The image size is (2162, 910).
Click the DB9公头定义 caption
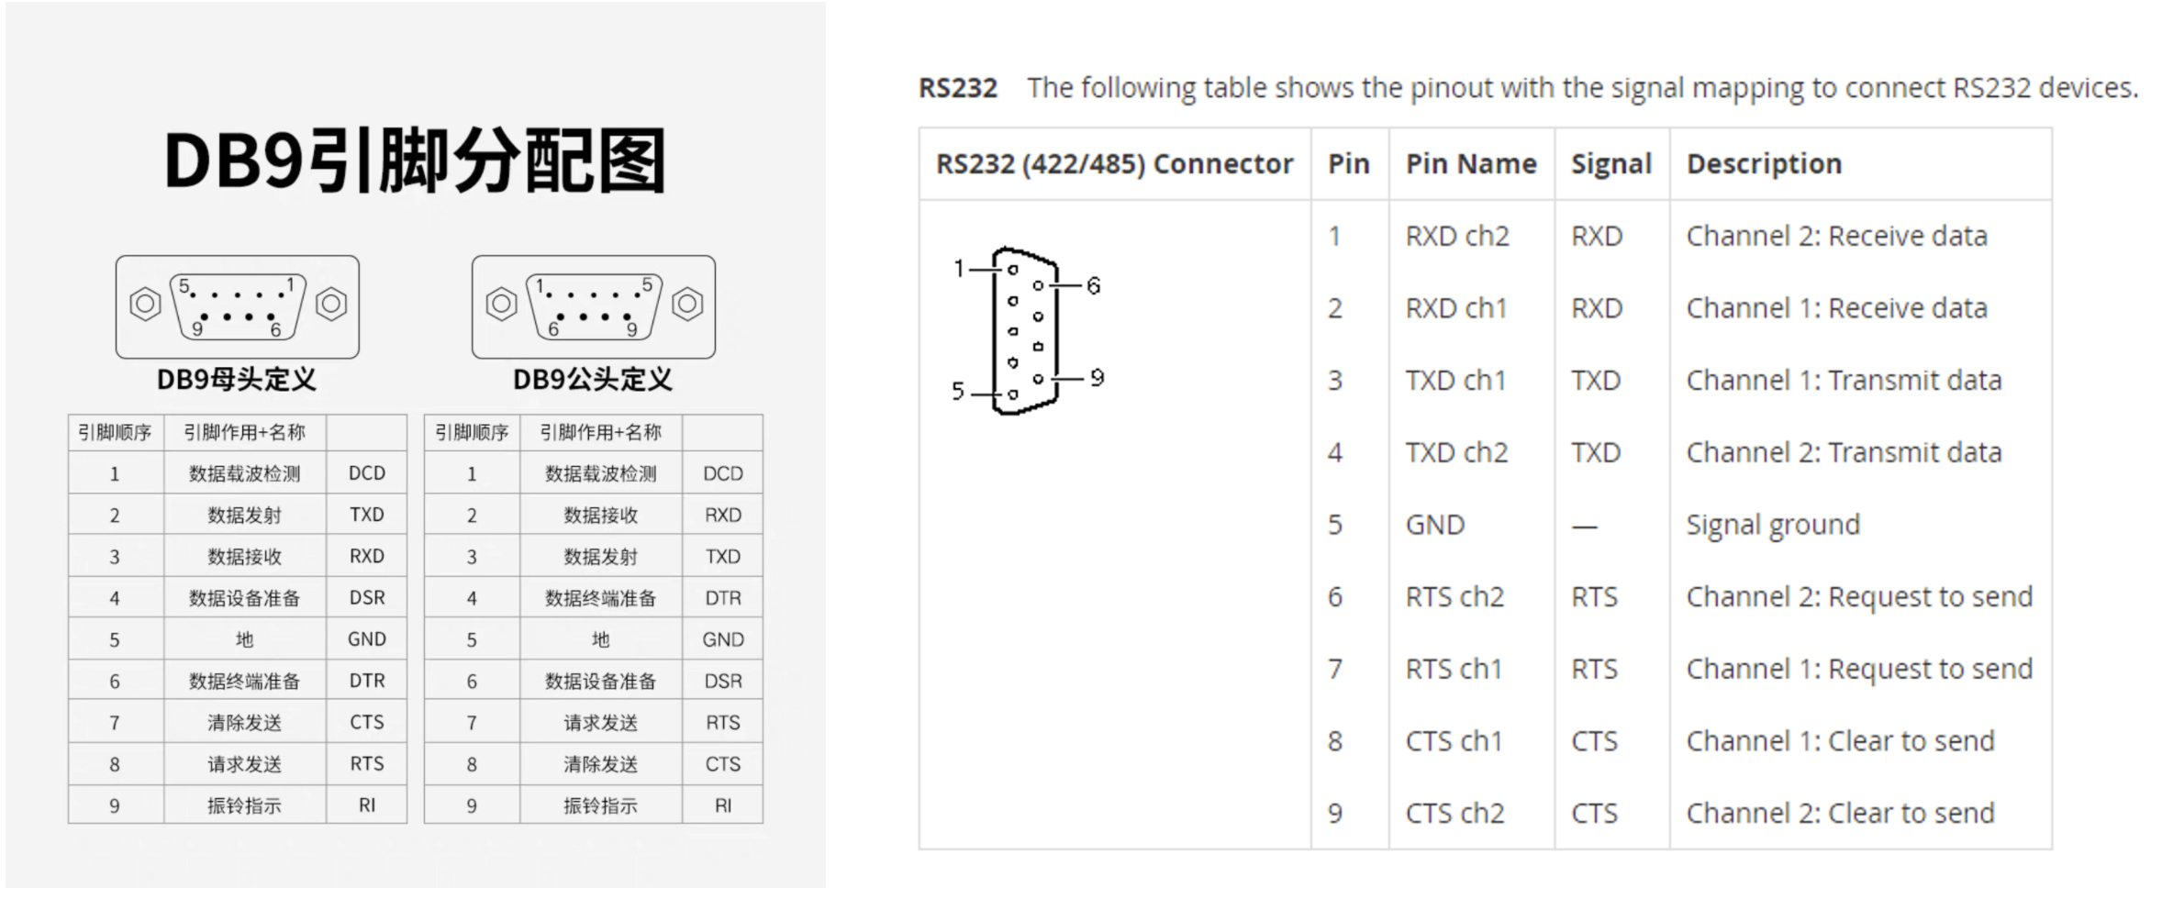(x=593, y=380)
